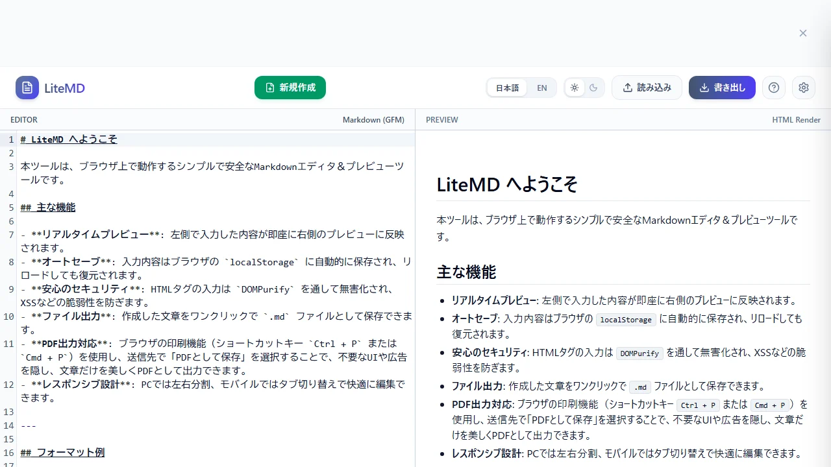Switch language to EN

541,88
